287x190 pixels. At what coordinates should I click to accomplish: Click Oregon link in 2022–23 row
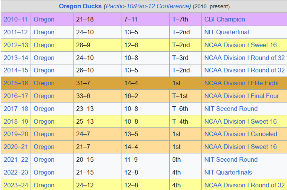(44, 172)
